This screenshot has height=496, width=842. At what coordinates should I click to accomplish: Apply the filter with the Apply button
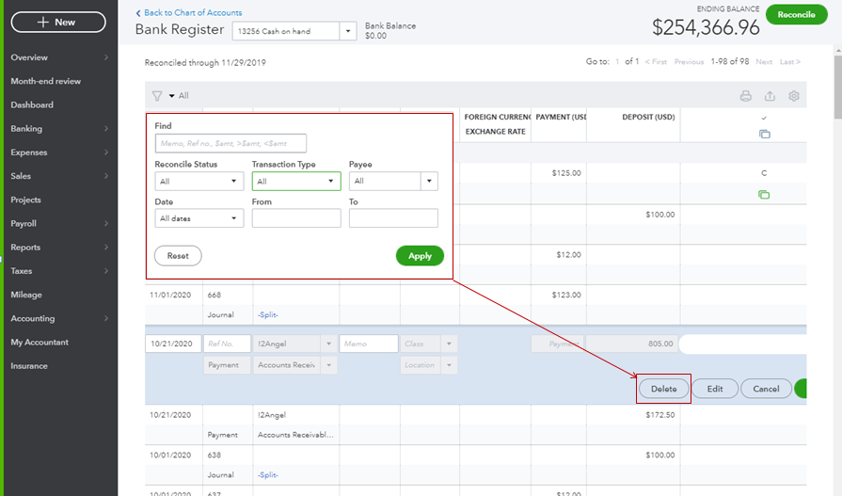420,256
